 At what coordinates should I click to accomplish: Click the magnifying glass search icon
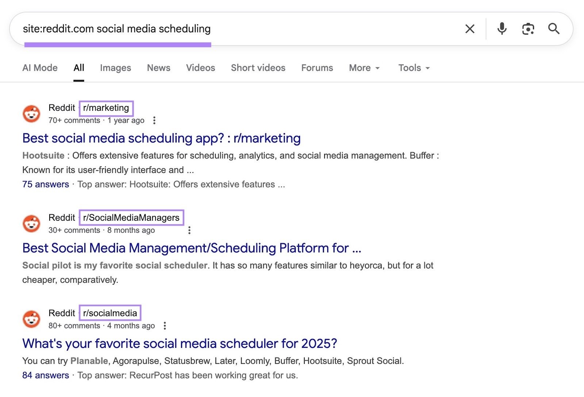coord(554,29)
